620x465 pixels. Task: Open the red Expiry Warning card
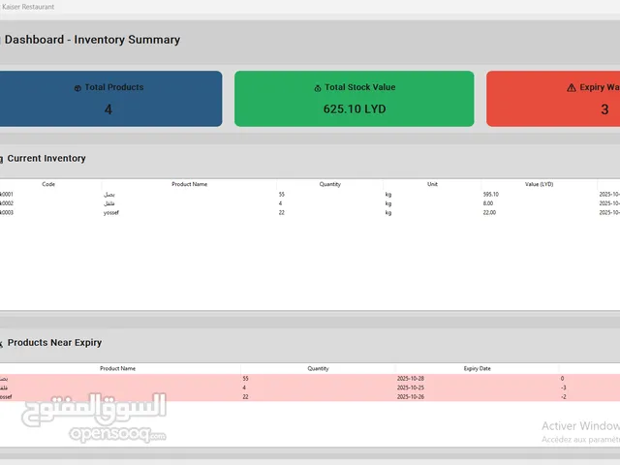tap(554, 99)
